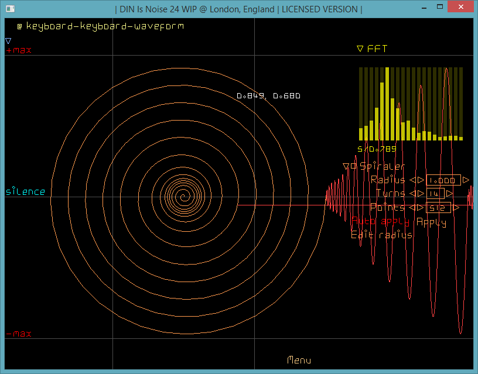Click the arrow right of Points value box
The image size is (478, 374).
(x=456, y=208)
